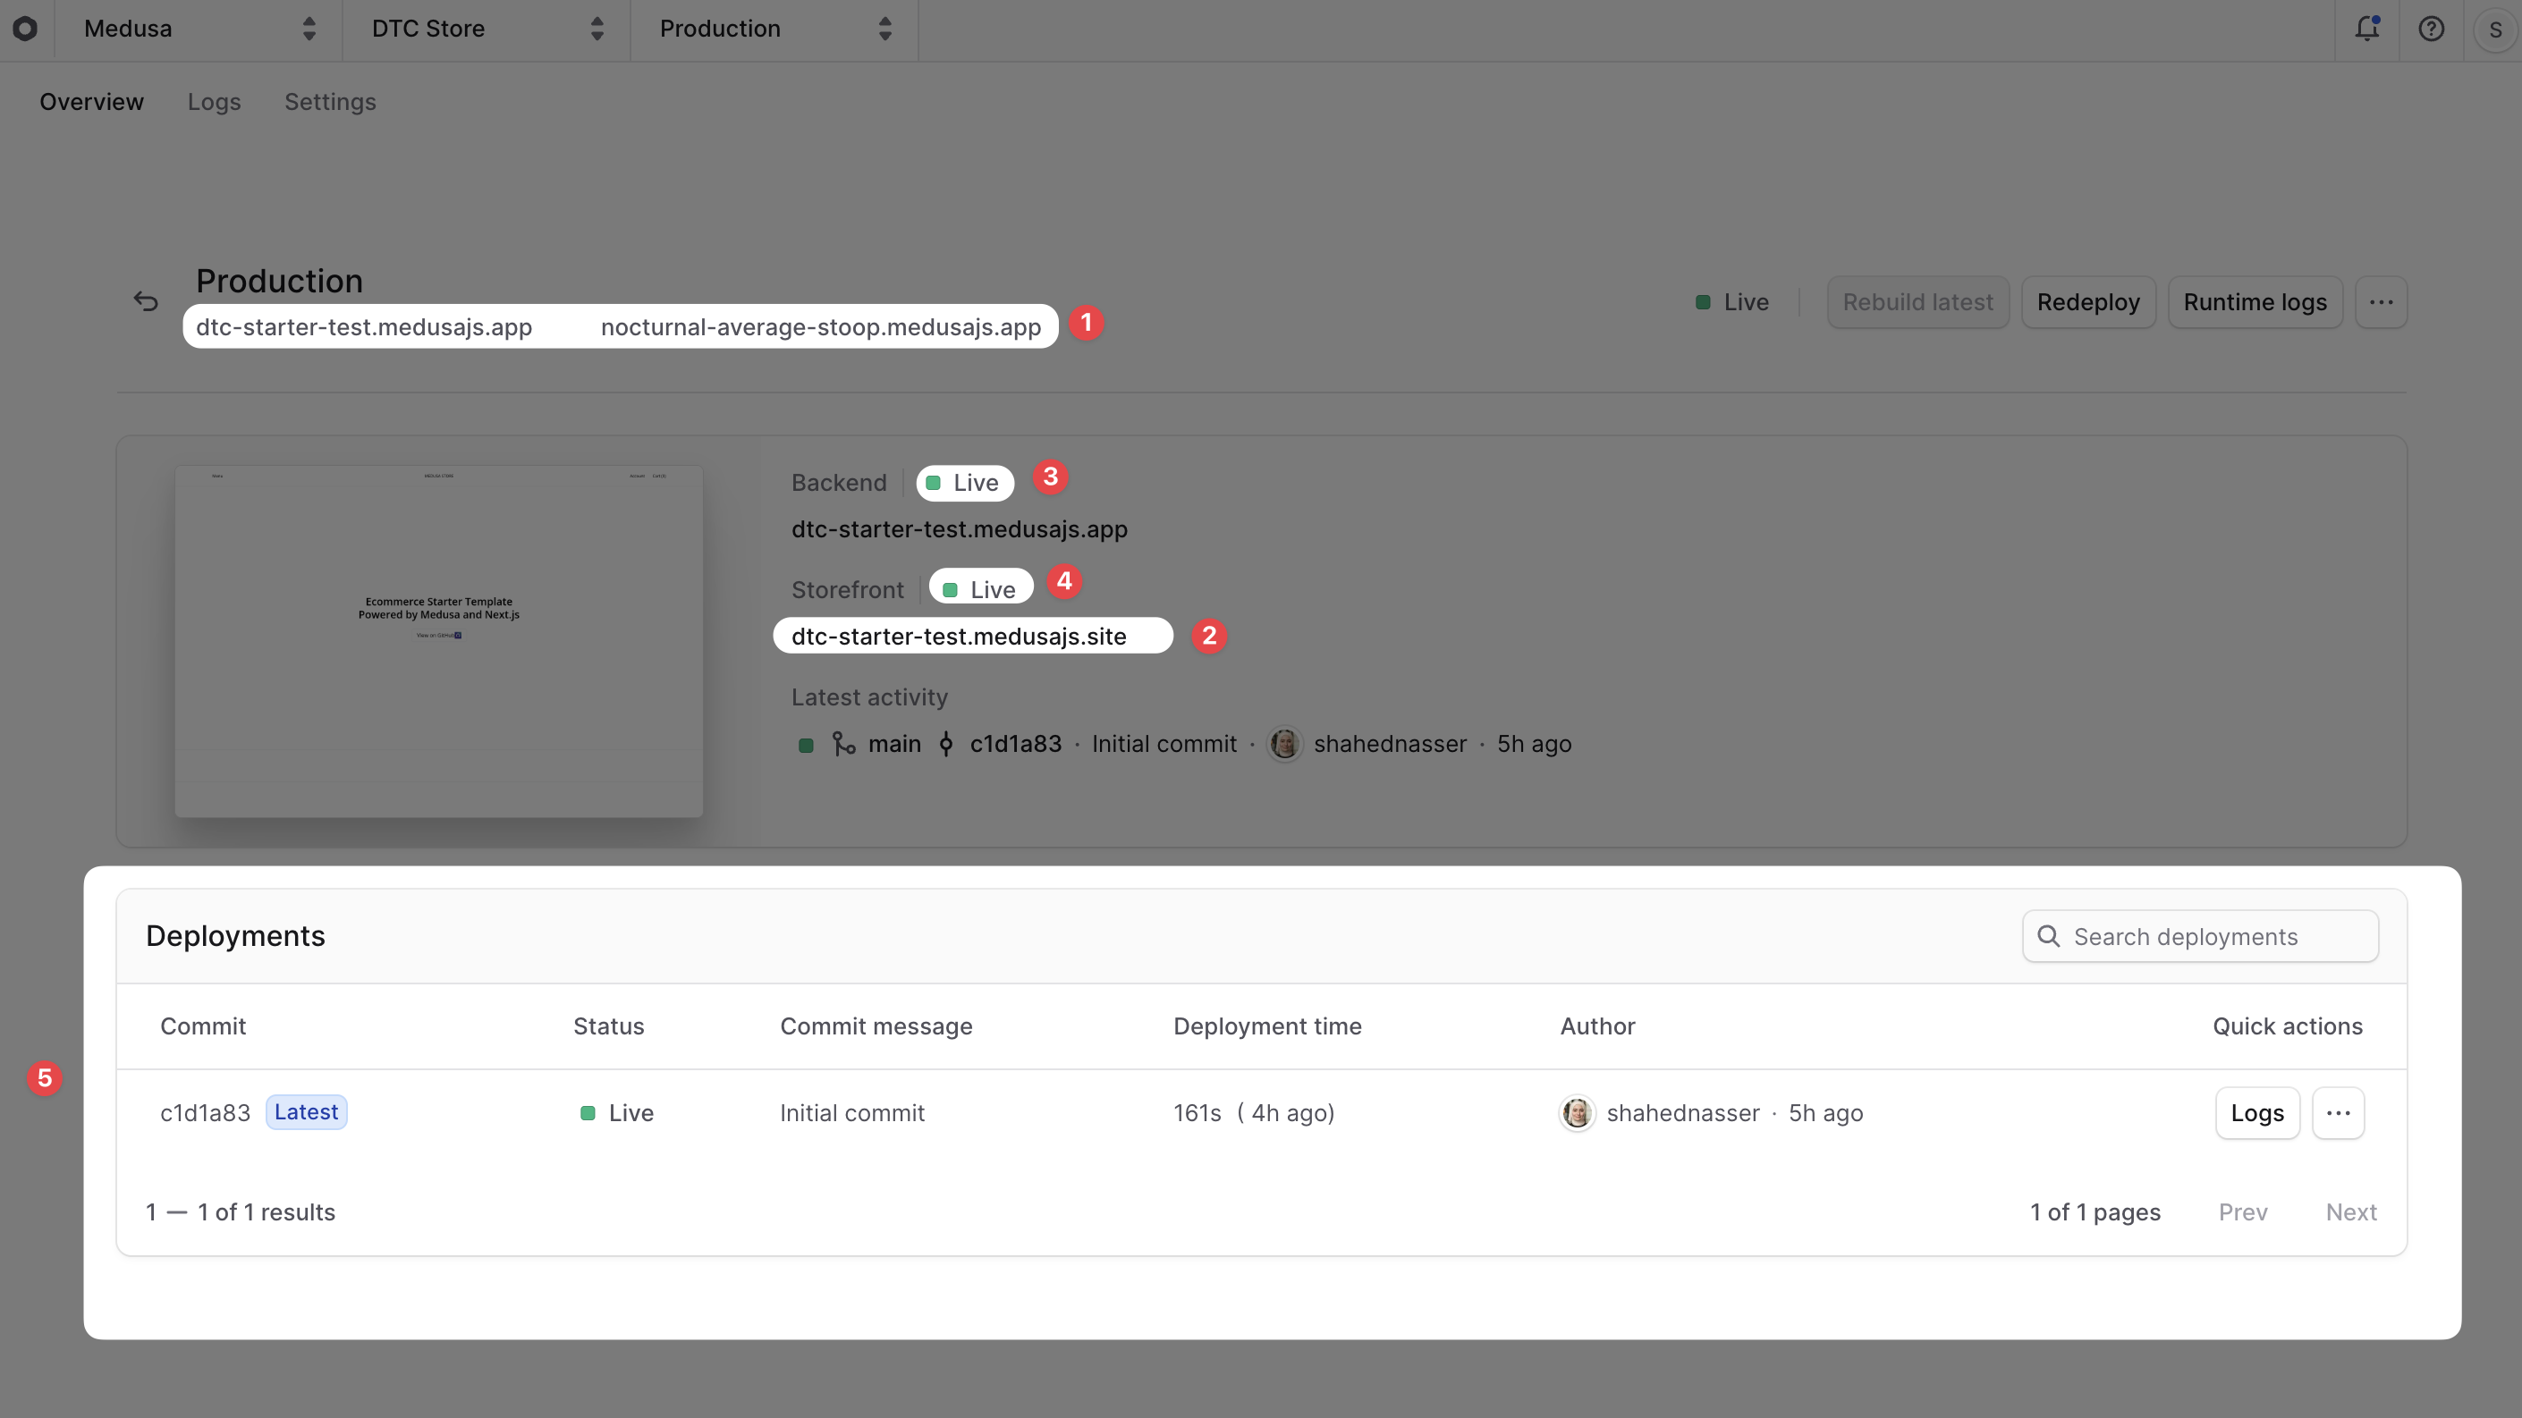Open the notifications bell
2522x1418 pixels.
2367,29
